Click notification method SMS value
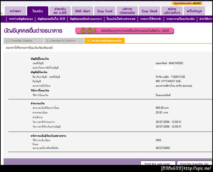The height and width of the screenshot is (172, 213). pos(158,140)
